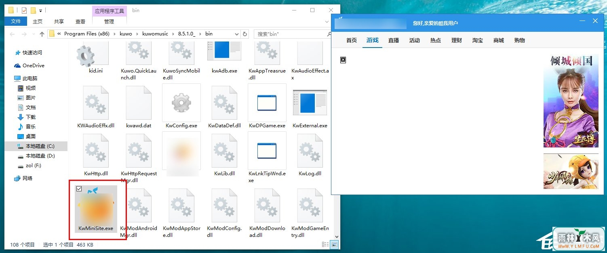Open recent locations dropdown arrow
This screenshot has width=607, height=253.
33,34
